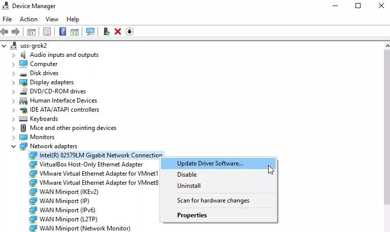Choose Scan for hardware changes menu entry
Screen dimensions: 390x232
218,201
